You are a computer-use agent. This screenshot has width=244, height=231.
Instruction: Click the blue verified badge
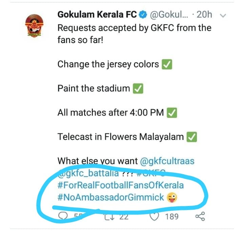coord(143,15)
